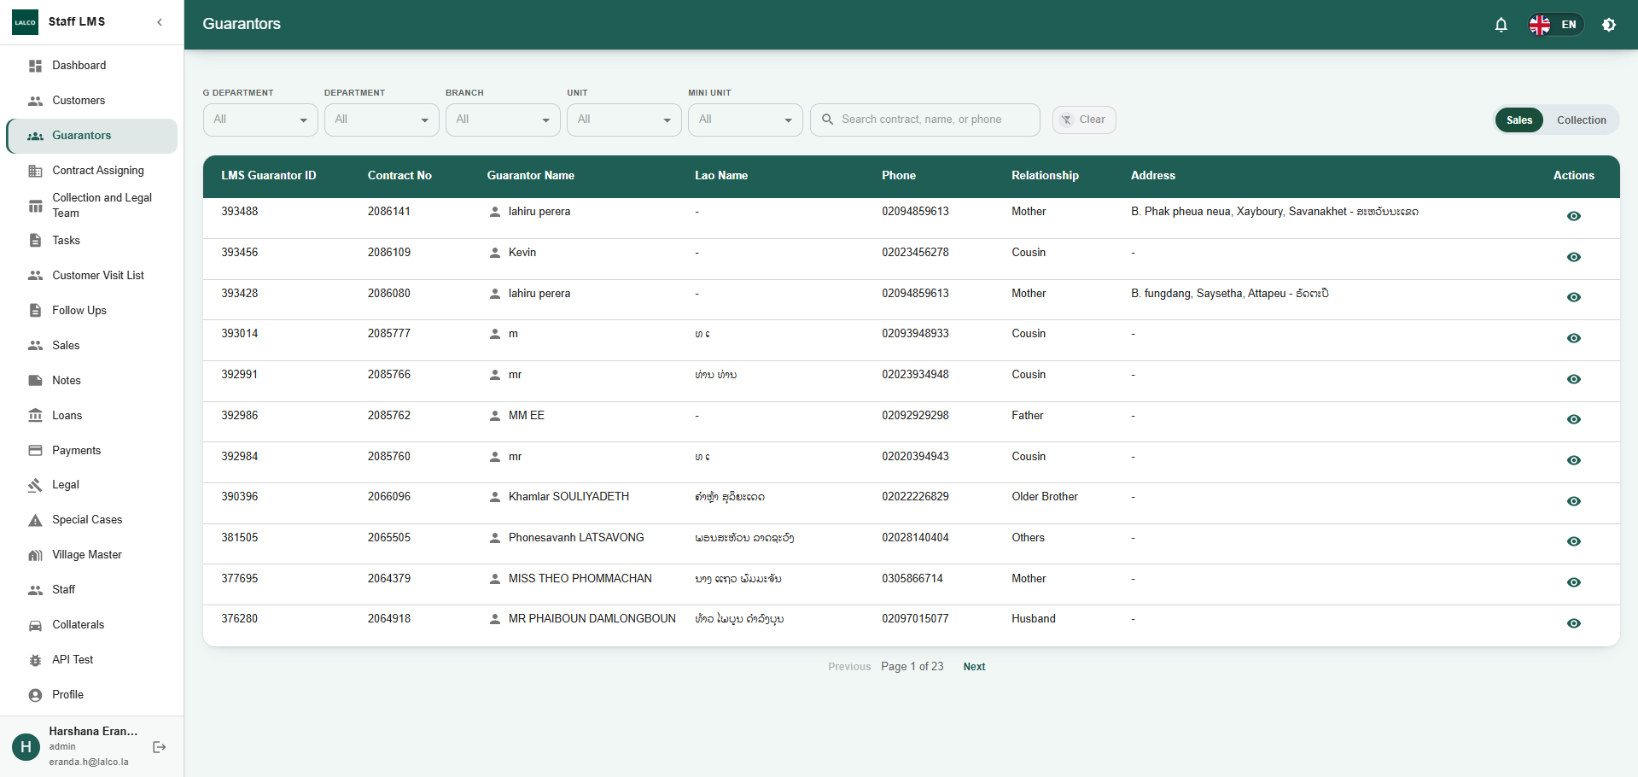Open the Department filter dropdown

click(382, 120)
